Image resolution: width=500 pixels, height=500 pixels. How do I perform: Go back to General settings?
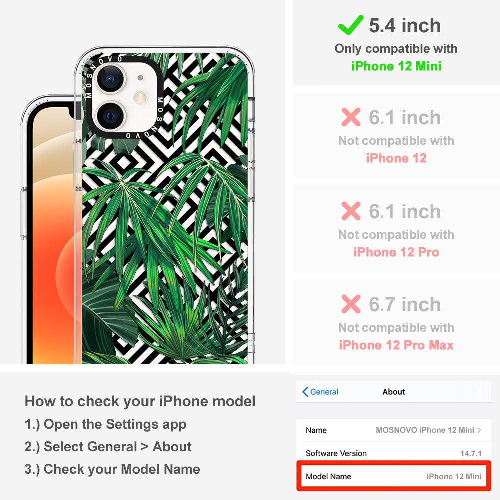click(x=320, y=392)
